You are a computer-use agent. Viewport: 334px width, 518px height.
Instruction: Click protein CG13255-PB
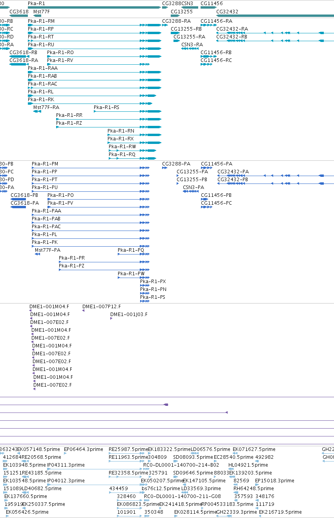point(192,180)
